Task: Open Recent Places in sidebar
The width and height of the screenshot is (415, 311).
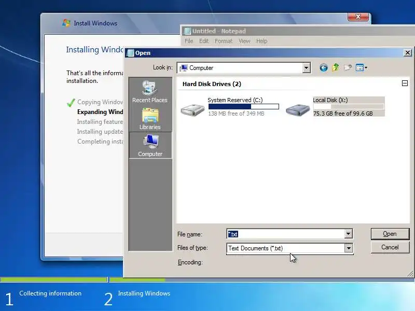Action: (150, 92)
